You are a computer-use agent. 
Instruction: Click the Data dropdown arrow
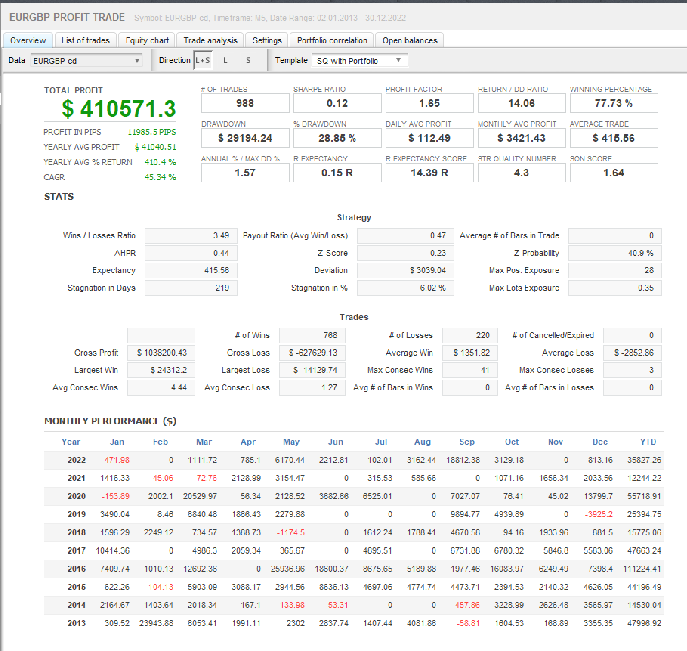137,60
